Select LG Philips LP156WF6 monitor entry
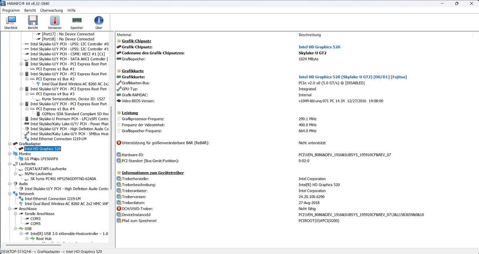Image resolution: width=479 pixels, height=254 pixels. point(41,159)
